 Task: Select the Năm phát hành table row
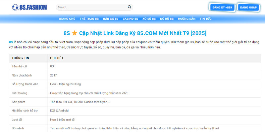(132, 75)
